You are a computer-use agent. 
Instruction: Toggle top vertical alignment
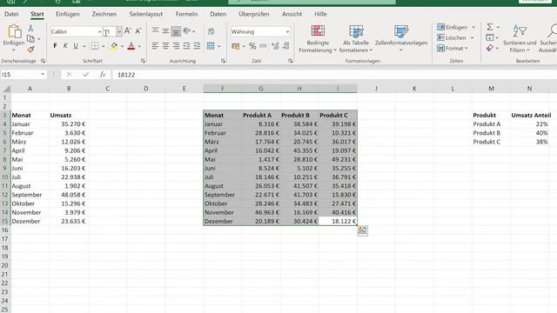[155, 31]
